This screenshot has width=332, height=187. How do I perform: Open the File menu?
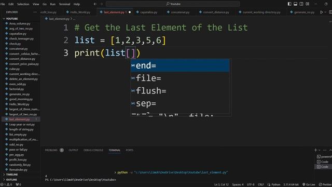(x=3, y=4)
